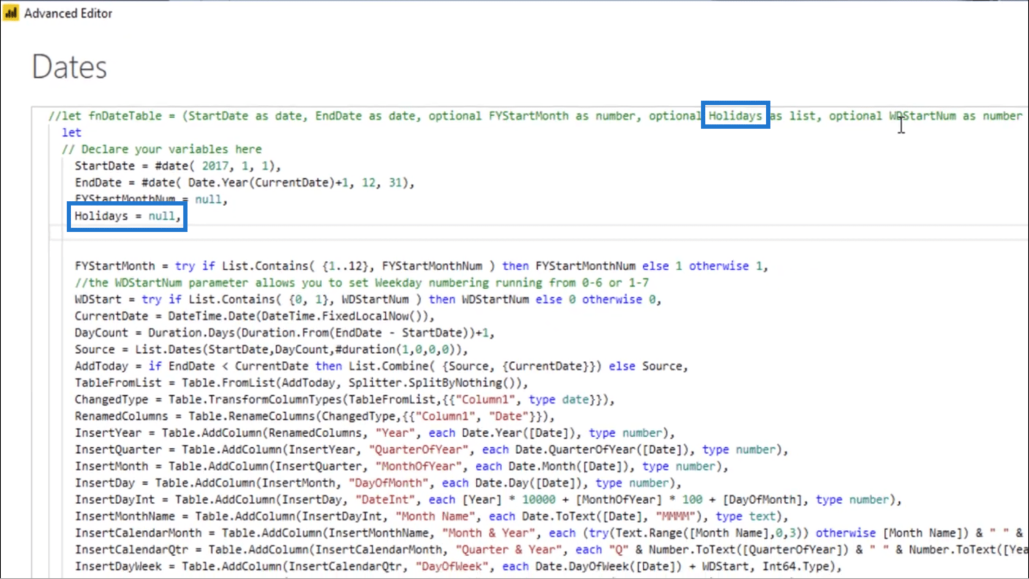The height and width of the screenshot is (579, 1029).
Task: Click the 'InsertYear = Table.AddColumn' line
Action: pos(375,433)
